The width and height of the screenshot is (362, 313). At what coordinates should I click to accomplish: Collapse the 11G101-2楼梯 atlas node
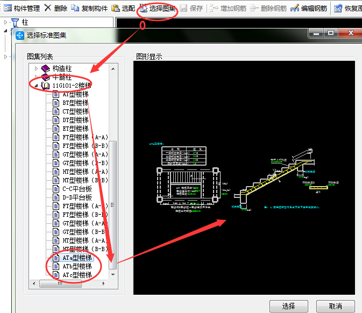coord(36,86)
